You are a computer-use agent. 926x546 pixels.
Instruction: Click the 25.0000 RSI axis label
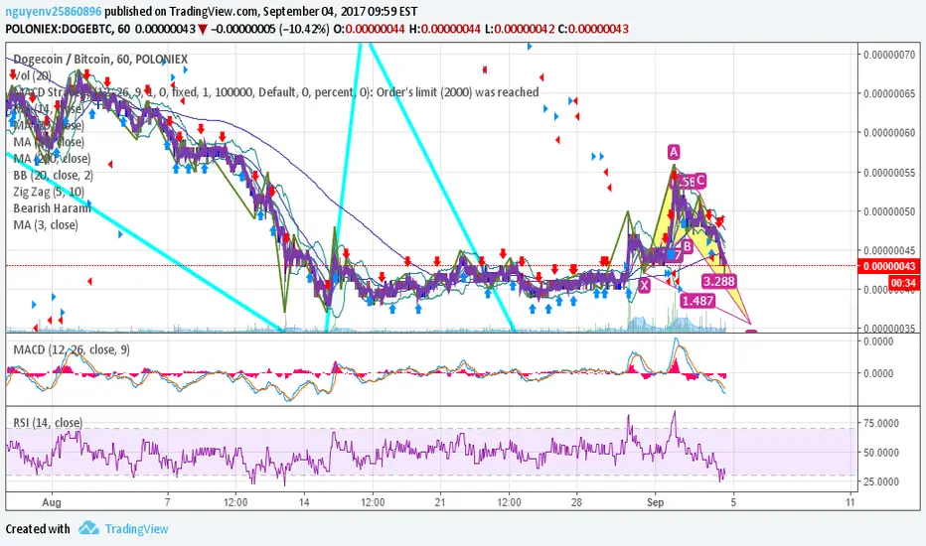[x=881, y=481]
